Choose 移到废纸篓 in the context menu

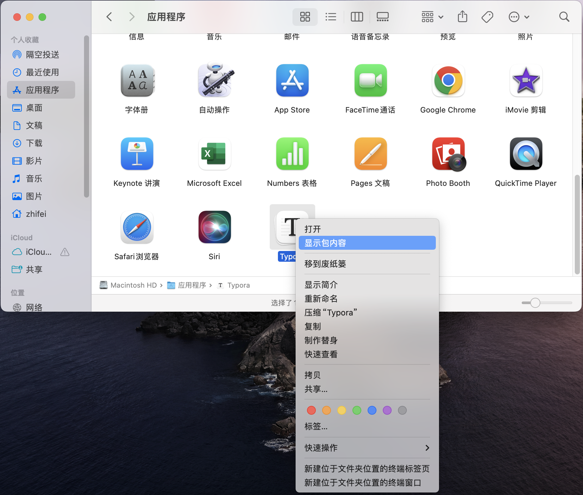pyautogui.click(x=367, y=264)
